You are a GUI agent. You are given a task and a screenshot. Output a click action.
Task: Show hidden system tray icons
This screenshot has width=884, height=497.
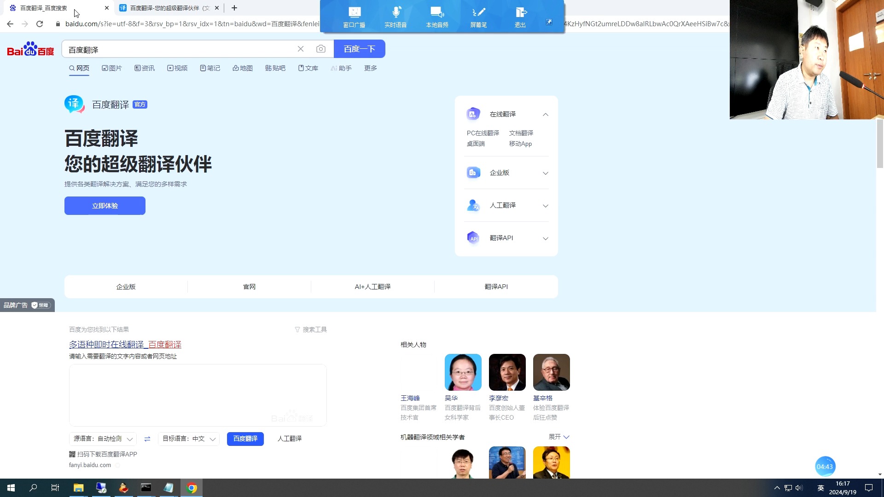(777, 488)
